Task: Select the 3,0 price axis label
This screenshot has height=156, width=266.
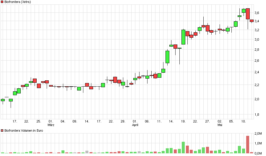Action: (257, 39)
